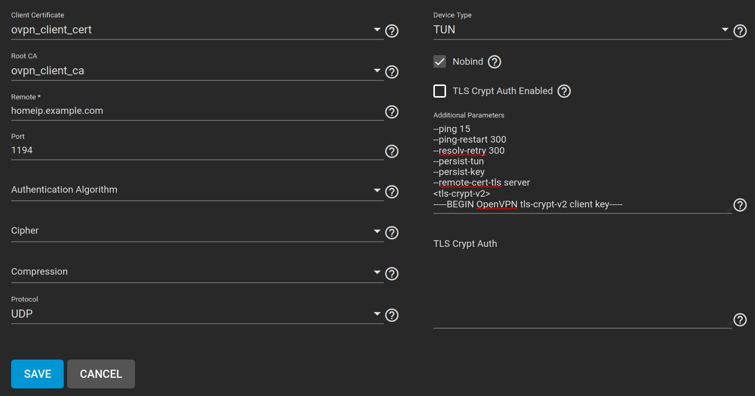
Task: Uncheck the Nobind option
Action: pos(439,61)
